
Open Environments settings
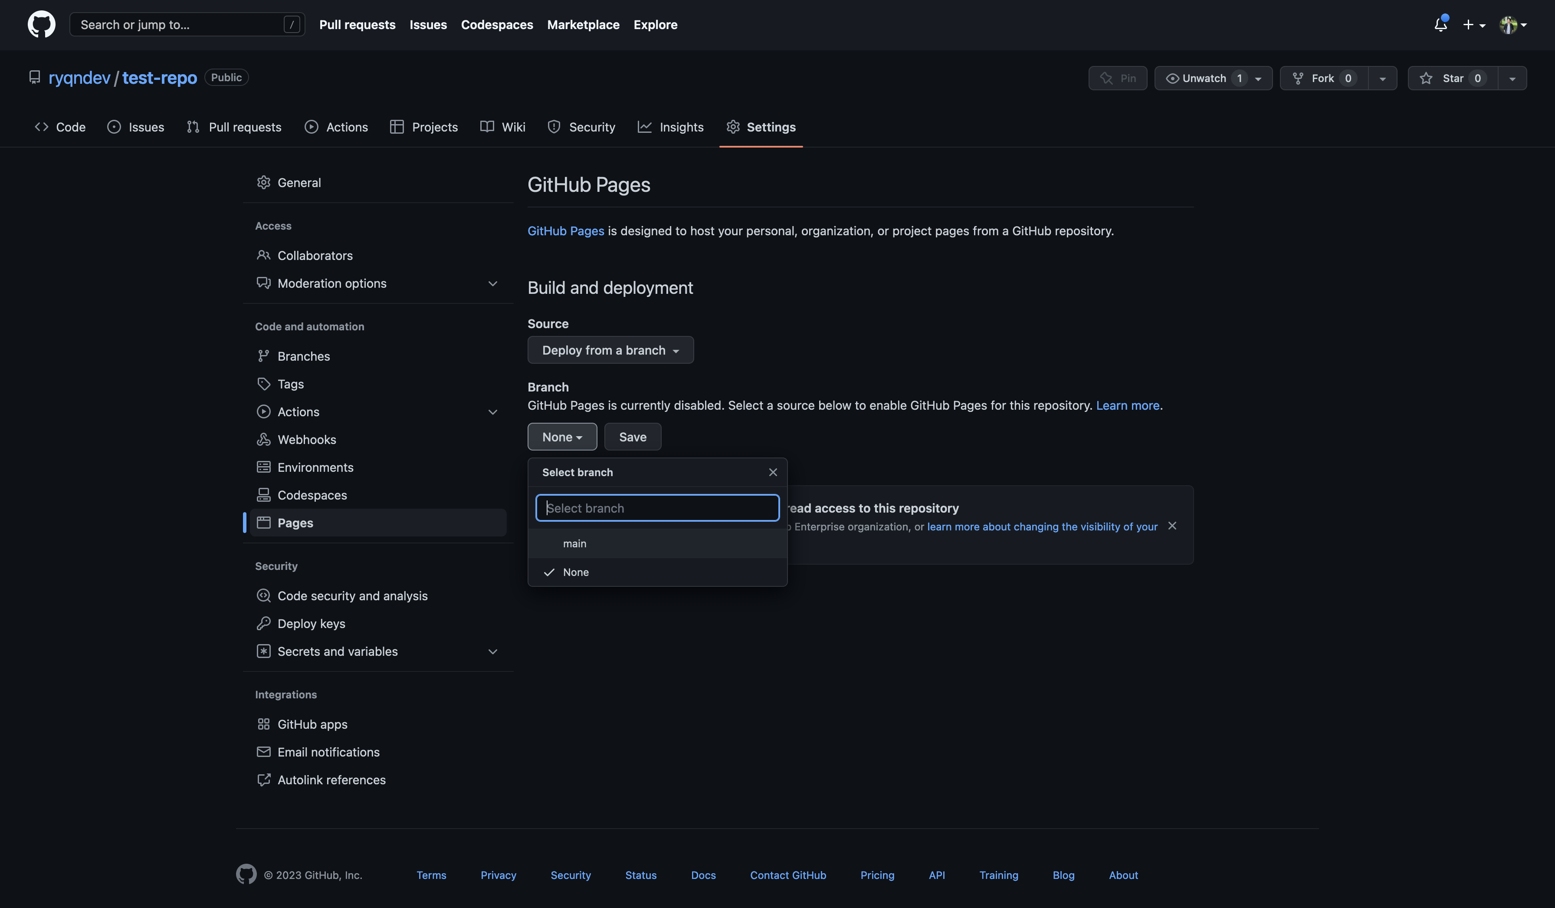pos(377,467)
